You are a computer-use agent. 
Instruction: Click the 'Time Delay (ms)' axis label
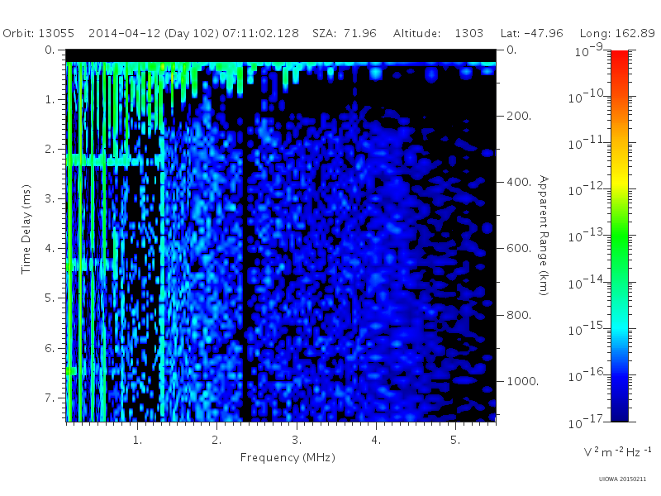click(x=26, y=229)
